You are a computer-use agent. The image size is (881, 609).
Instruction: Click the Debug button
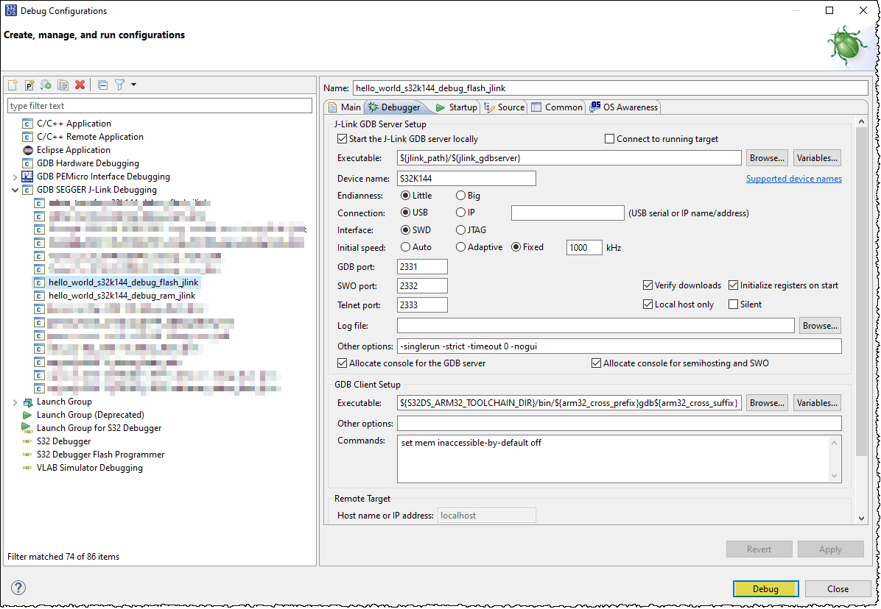[x=765, y=588]
